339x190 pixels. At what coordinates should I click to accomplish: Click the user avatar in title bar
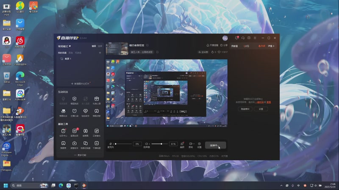tap(225, 38)
